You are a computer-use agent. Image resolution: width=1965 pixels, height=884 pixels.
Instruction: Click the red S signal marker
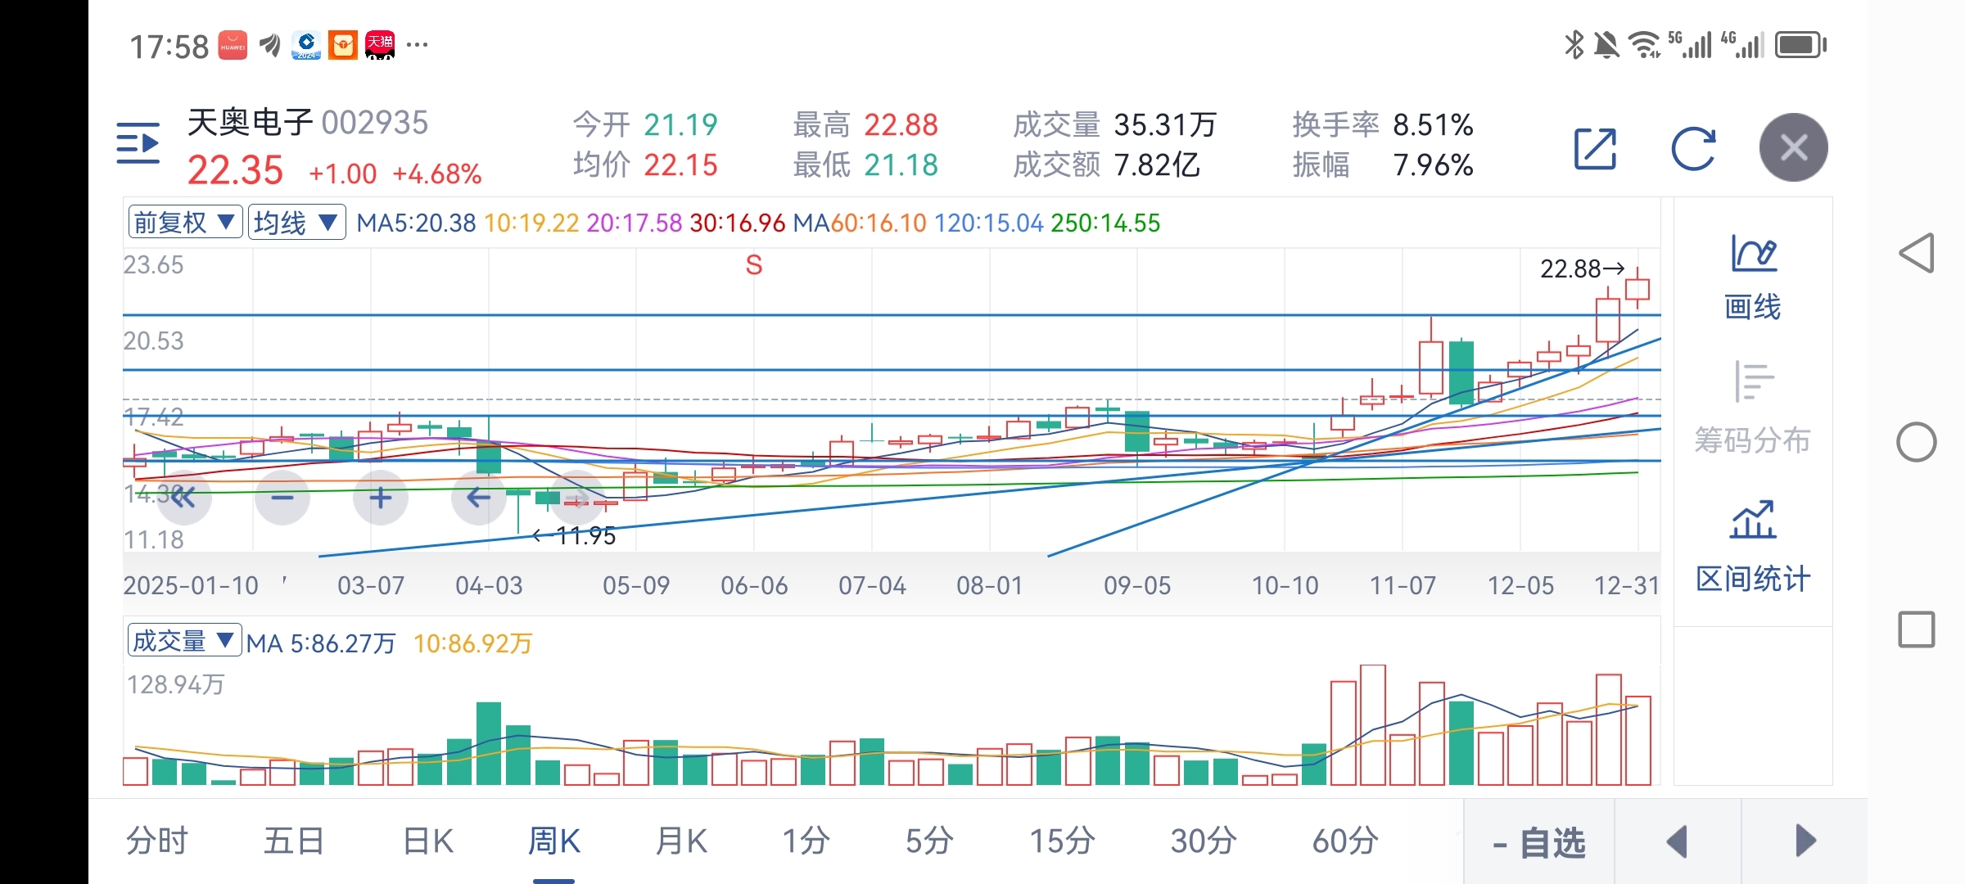754,265
